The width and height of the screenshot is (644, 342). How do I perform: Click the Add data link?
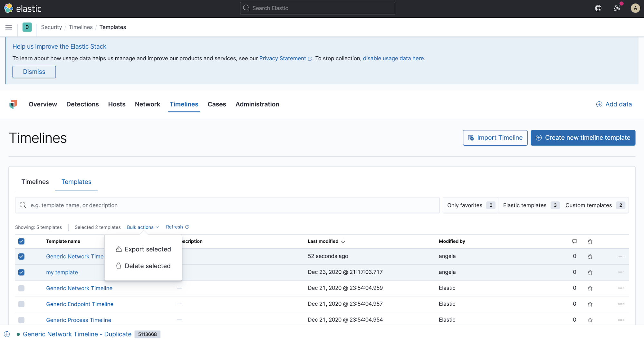[x=614, y=104]
